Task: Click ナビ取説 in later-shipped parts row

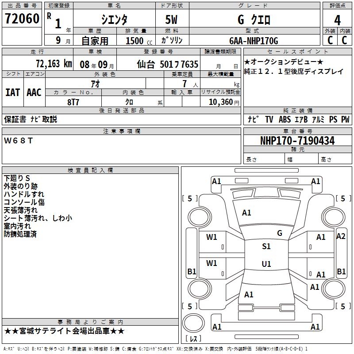Action: 43,119
